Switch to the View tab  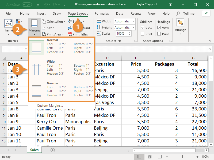[x=152, y=14]
